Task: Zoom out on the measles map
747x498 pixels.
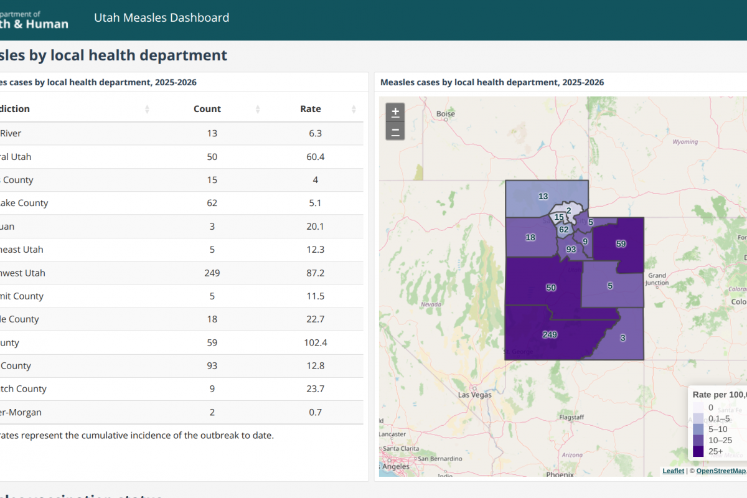Action: (x=395, y=131)
